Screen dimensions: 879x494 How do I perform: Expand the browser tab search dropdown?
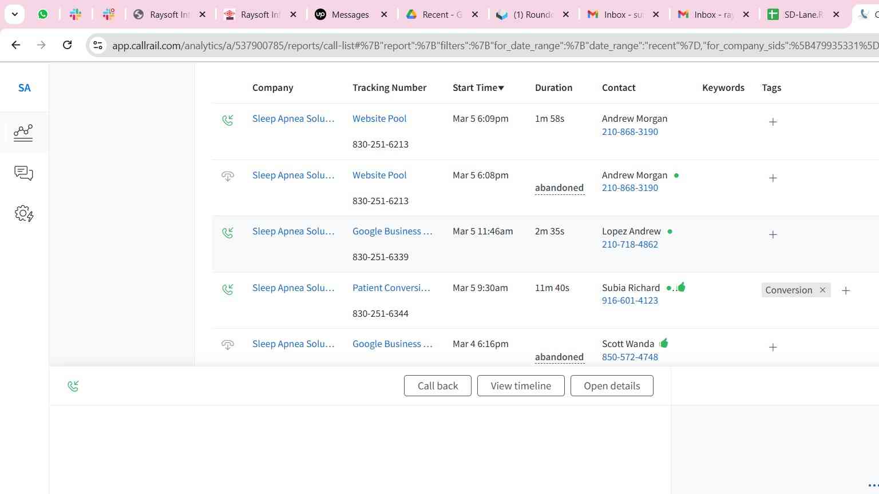(14, 14)
